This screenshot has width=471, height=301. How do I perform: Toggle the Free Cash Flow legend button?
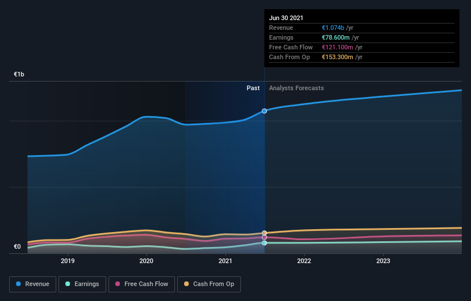pyautogui.click(x=142, y=284)
